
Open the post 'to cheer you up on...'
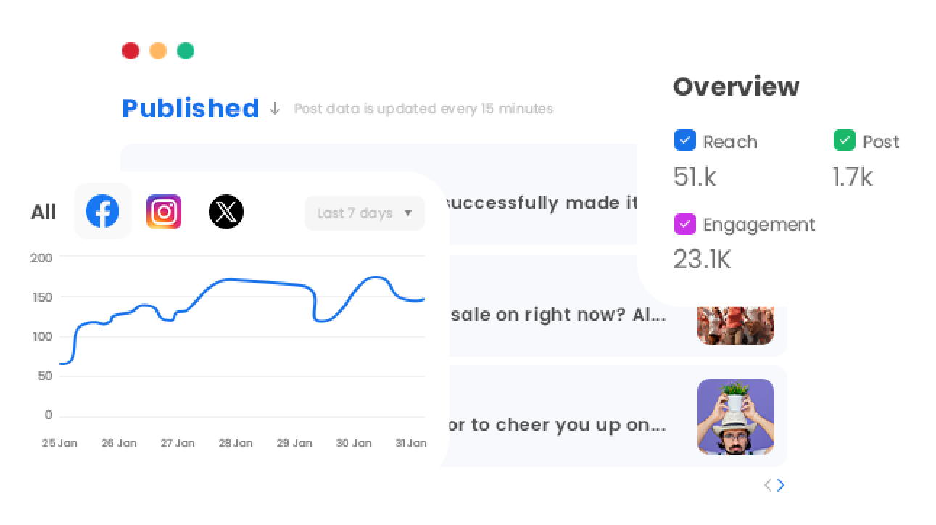(558, 425)
